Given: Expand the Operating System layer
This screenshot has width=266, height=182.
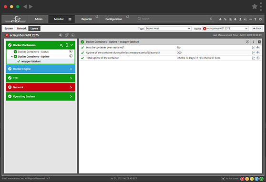Looking at the screenshot, I should (x=41, y=96).
